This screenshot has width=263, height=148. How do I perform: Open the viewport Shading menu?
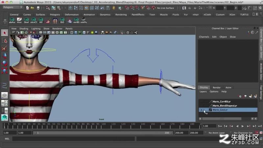tap(24, 29)
